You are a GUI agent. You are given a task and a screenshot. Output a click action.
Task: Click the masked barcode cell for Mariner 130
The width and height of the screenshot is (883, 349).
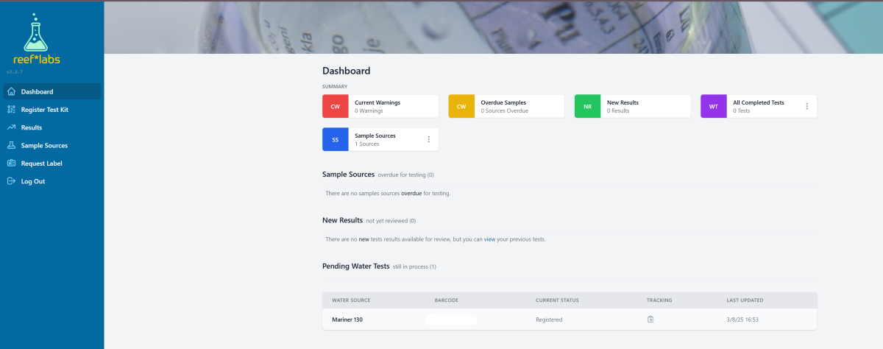click(x=452, y=320)
